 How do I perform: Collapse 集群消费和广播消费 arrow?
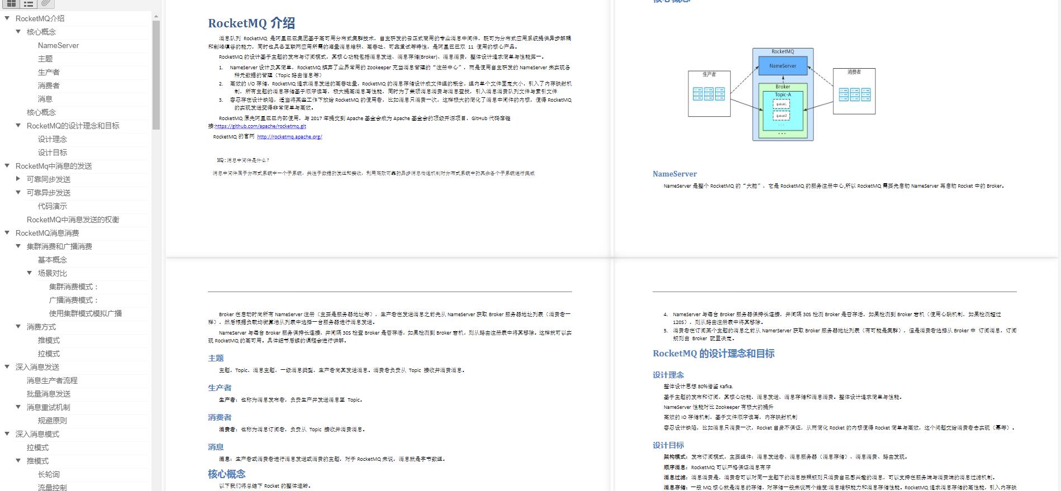tap(18, 246)
